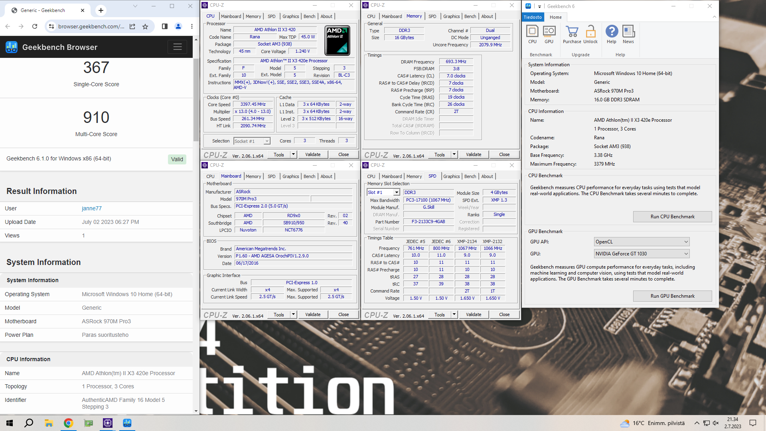The image size is (766, 431).
Task: Open the Windows Start menu
Action: (x=10, y=423)
